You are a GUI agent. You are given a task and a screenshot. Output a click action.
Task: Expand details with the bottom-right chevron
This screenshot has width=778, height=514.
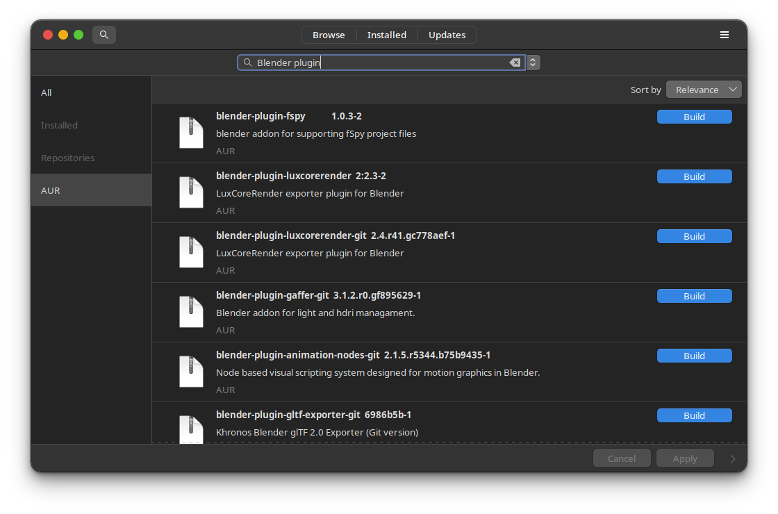click(x=733, y=459)
